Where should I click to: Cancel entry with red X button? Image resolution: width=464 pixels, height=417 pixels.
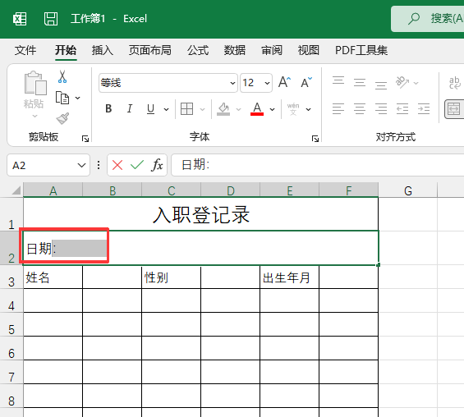pyautogui.click(x=117, y=165)
